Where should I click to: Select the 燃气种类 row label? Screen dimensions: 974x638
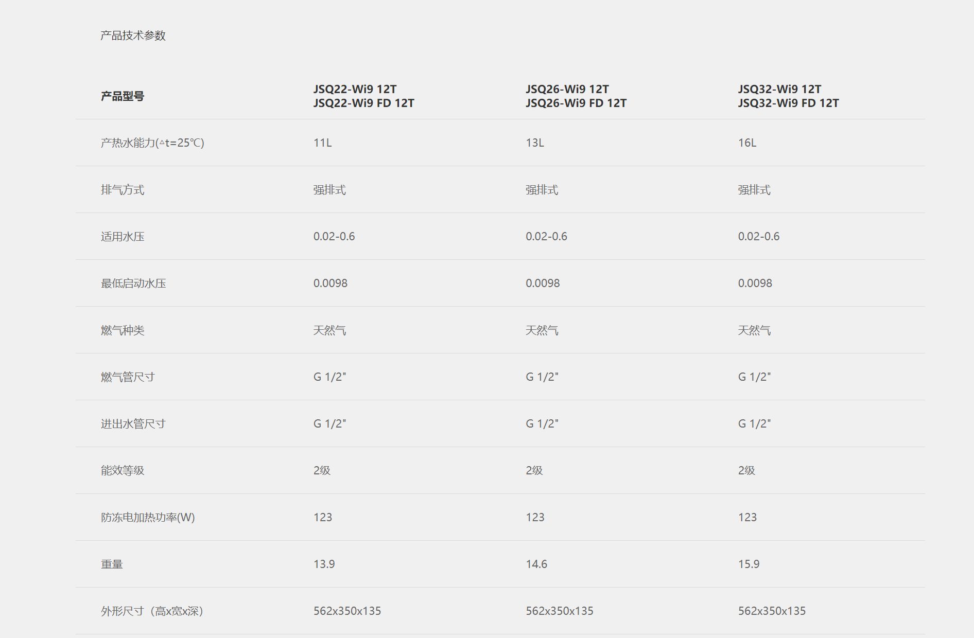123,330
